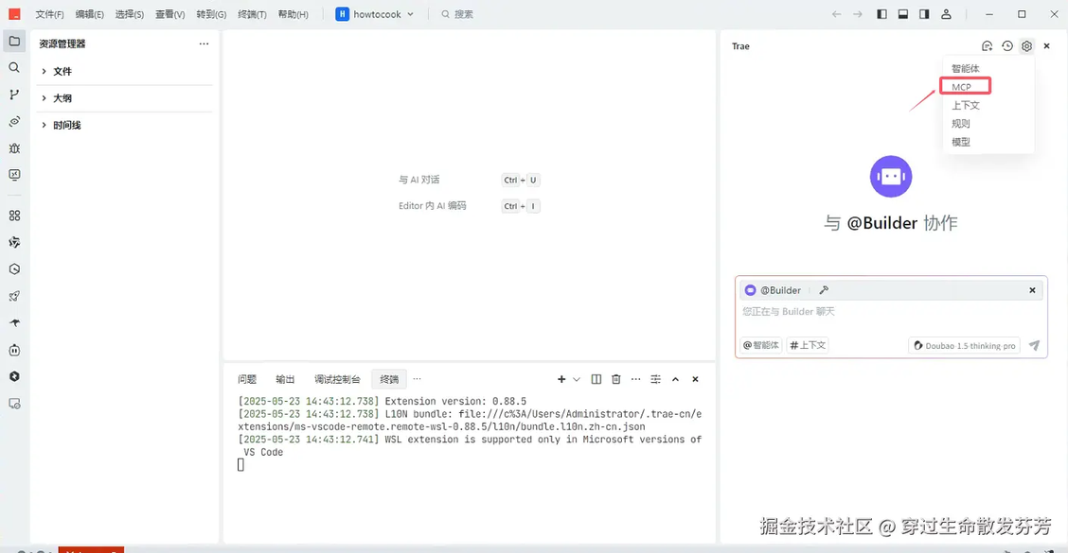1068x553 pixels.
Task: Toggle the right secondary sidebar layout
Action: (923, 14)
